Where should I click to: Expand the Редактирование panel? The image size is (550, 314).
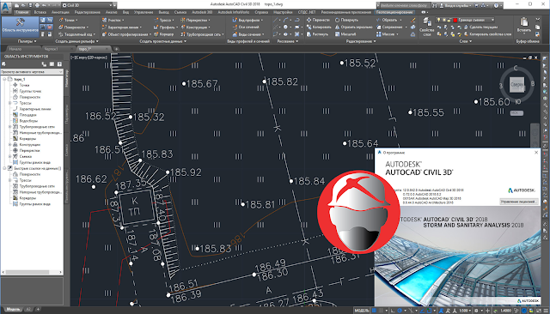tap(361, 41)
